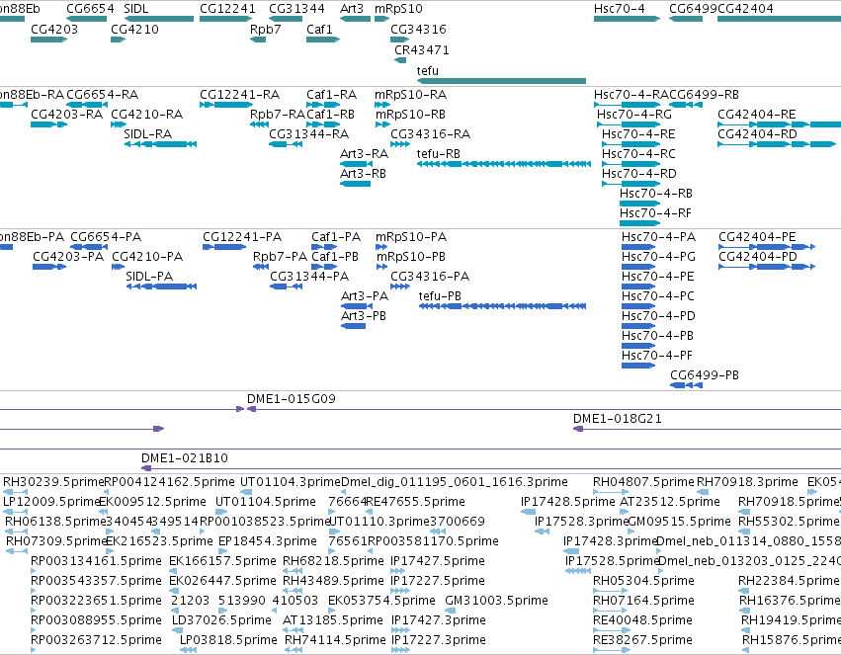Open the Hsc70-4-RC transcript
This screenshot has height=655, width=841.
coord(631,164)
